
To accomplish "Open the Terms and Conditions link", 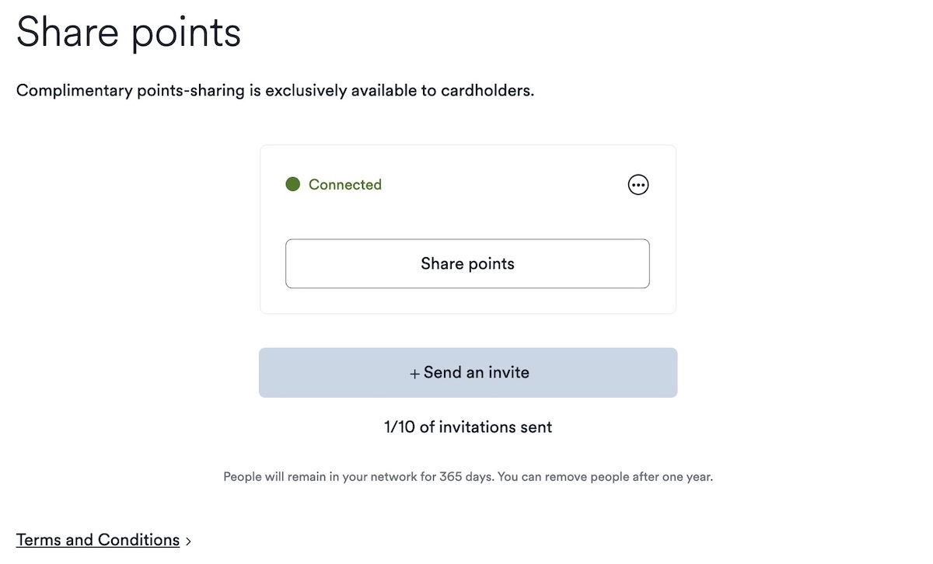I will (x=98, y=540).
